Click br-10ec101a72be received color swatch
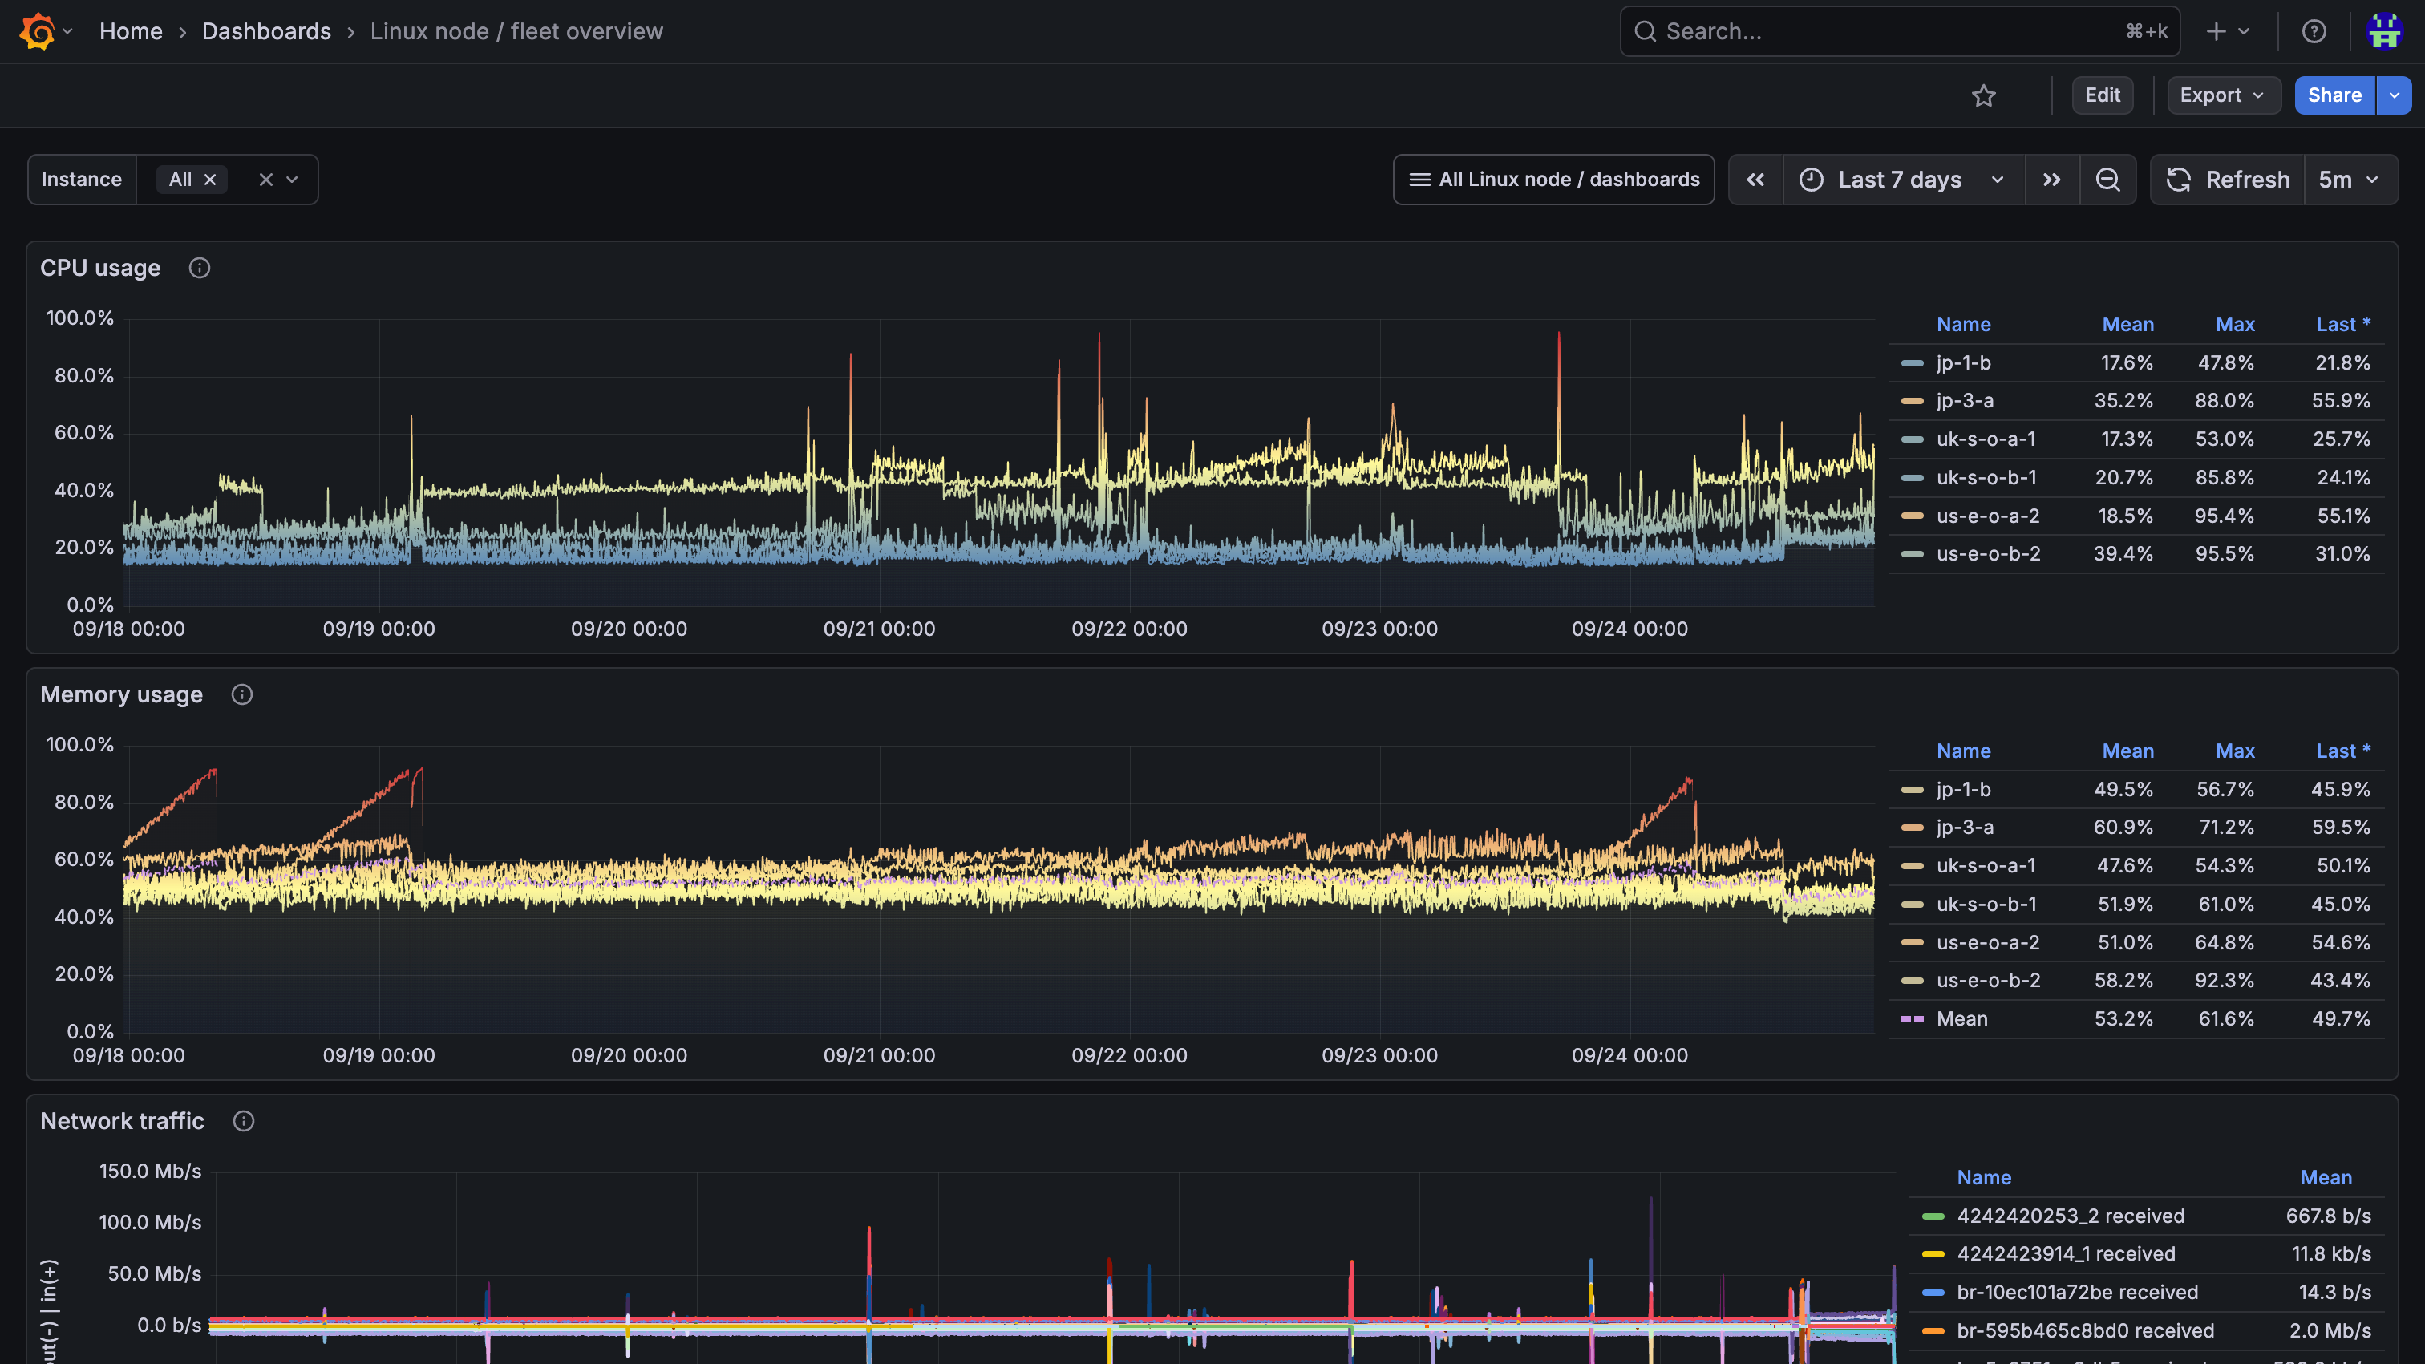The image size is (2425, 1364). 1932,1293
